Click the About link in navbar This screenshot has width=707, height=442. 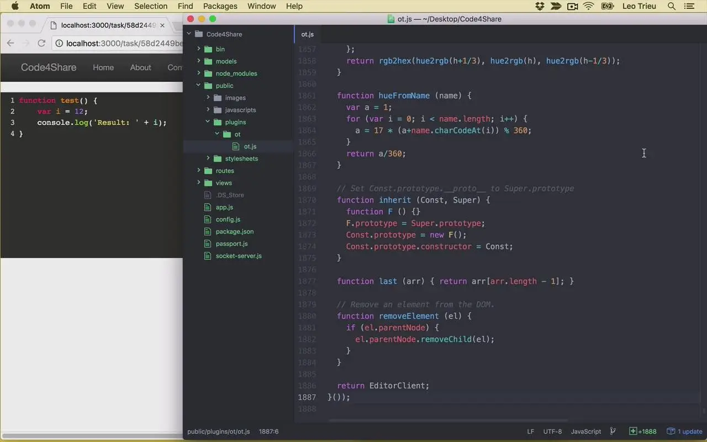(140, 67)
